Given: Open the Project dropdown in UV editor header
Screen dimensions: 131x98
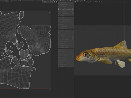Looking at the screenshot, I should [46, 2].
